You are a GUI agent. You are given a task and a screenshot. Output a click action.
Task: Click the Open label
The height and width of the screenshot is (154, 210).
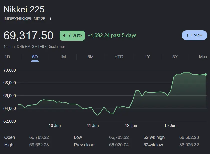point(10,137)
